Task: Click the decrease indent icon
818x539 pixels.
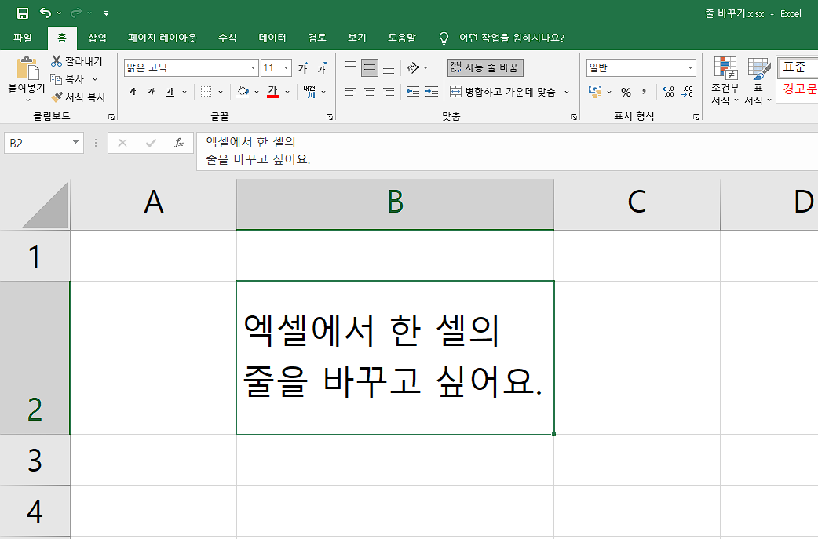Action: click(x=413, y=92)
